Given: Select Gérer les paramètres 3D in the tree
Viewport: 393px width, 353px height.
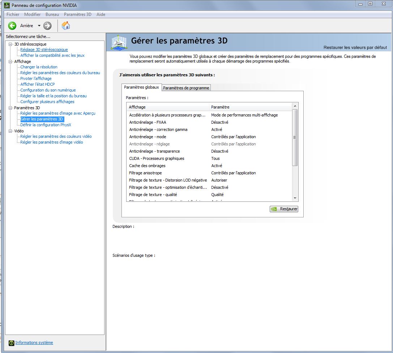Looking at the screenshot, I should [42, 119].
